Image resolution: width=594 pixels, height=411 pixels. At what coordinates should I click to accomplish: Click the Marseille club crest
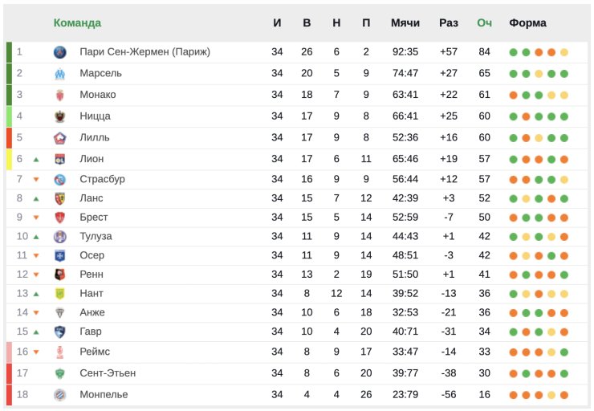(59, 74)
